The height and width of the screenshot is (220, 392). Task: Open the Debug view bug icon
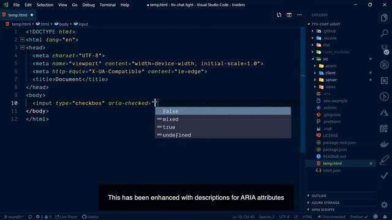tap(384, 65)
